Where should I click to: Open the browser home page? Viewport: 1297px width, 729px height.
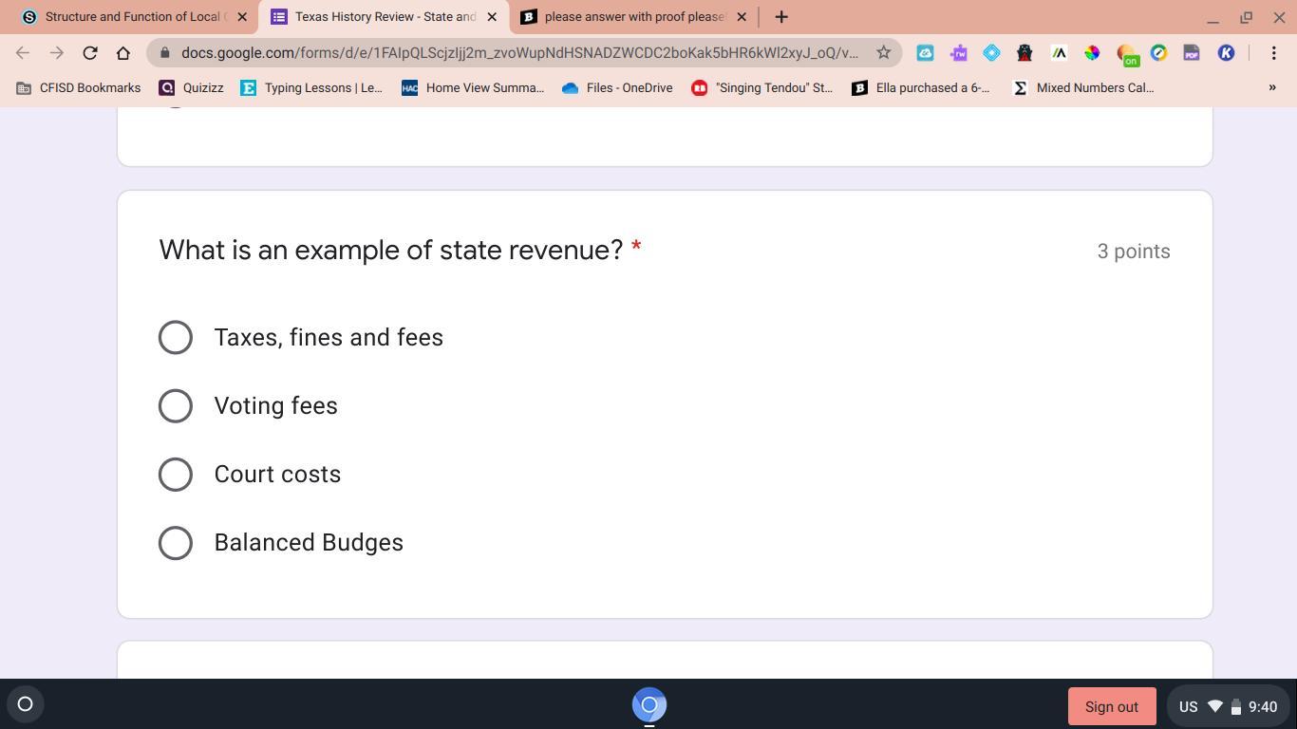click(x=123, y=53)
